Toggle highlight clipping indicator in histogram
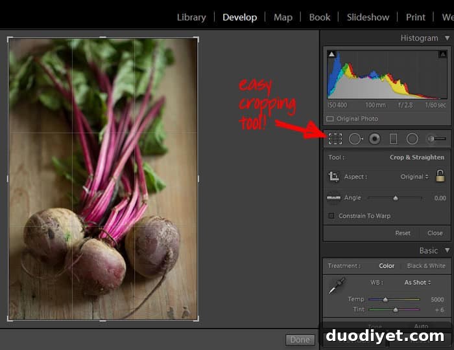 [x=442, y=54]
